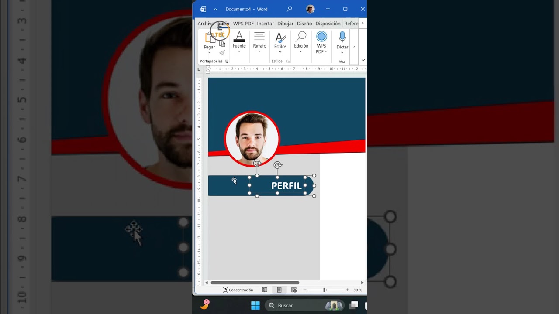Switch to the Diseño tab
This screenshot has width=559, height=314.
tap(304, 24)
